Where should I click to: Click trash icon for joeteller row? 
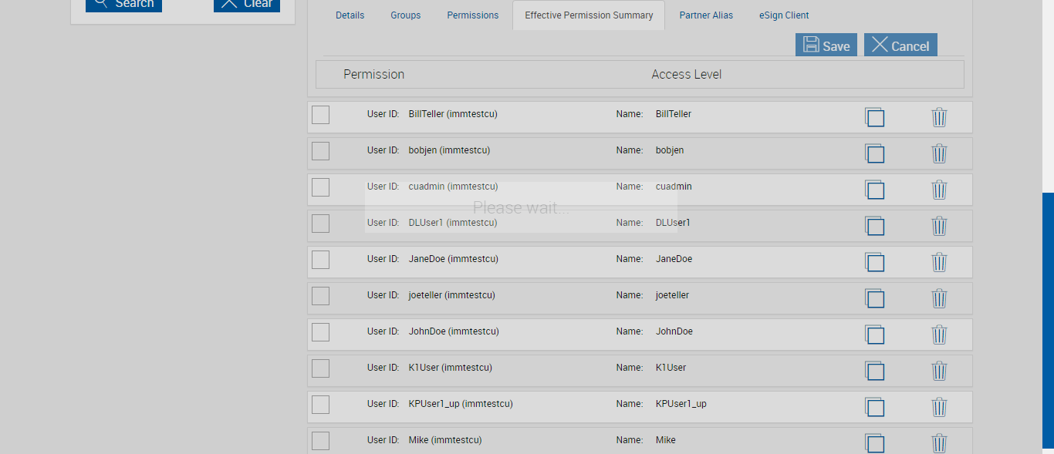point(939,298)
